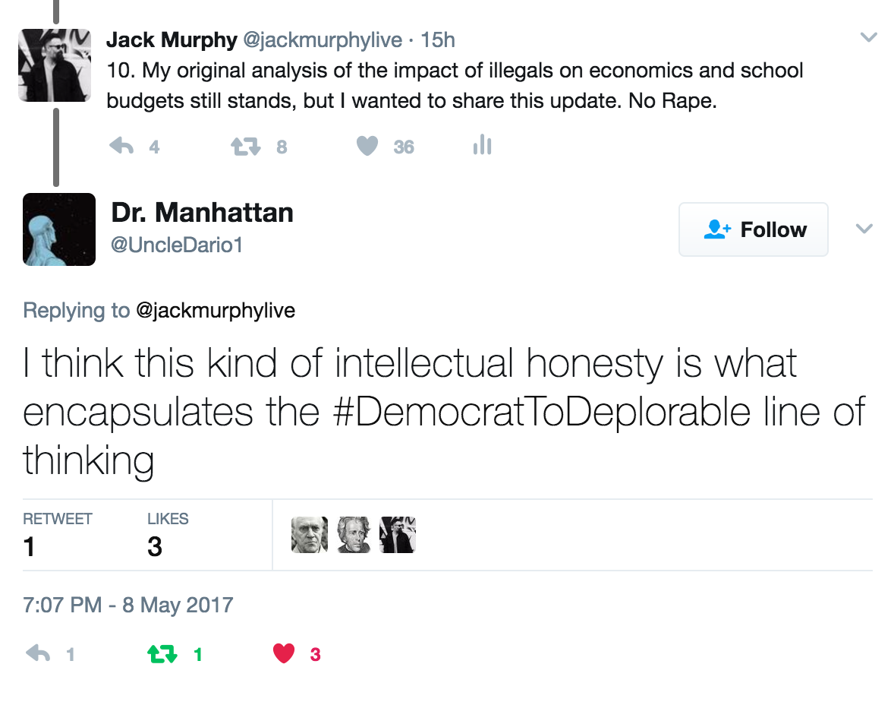View third liker's avatar
The height and width of the screenshot is (702, 894).
(398, 536)
